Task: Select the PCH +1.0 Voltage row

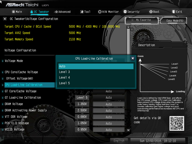Action: (x=17, y=123)
